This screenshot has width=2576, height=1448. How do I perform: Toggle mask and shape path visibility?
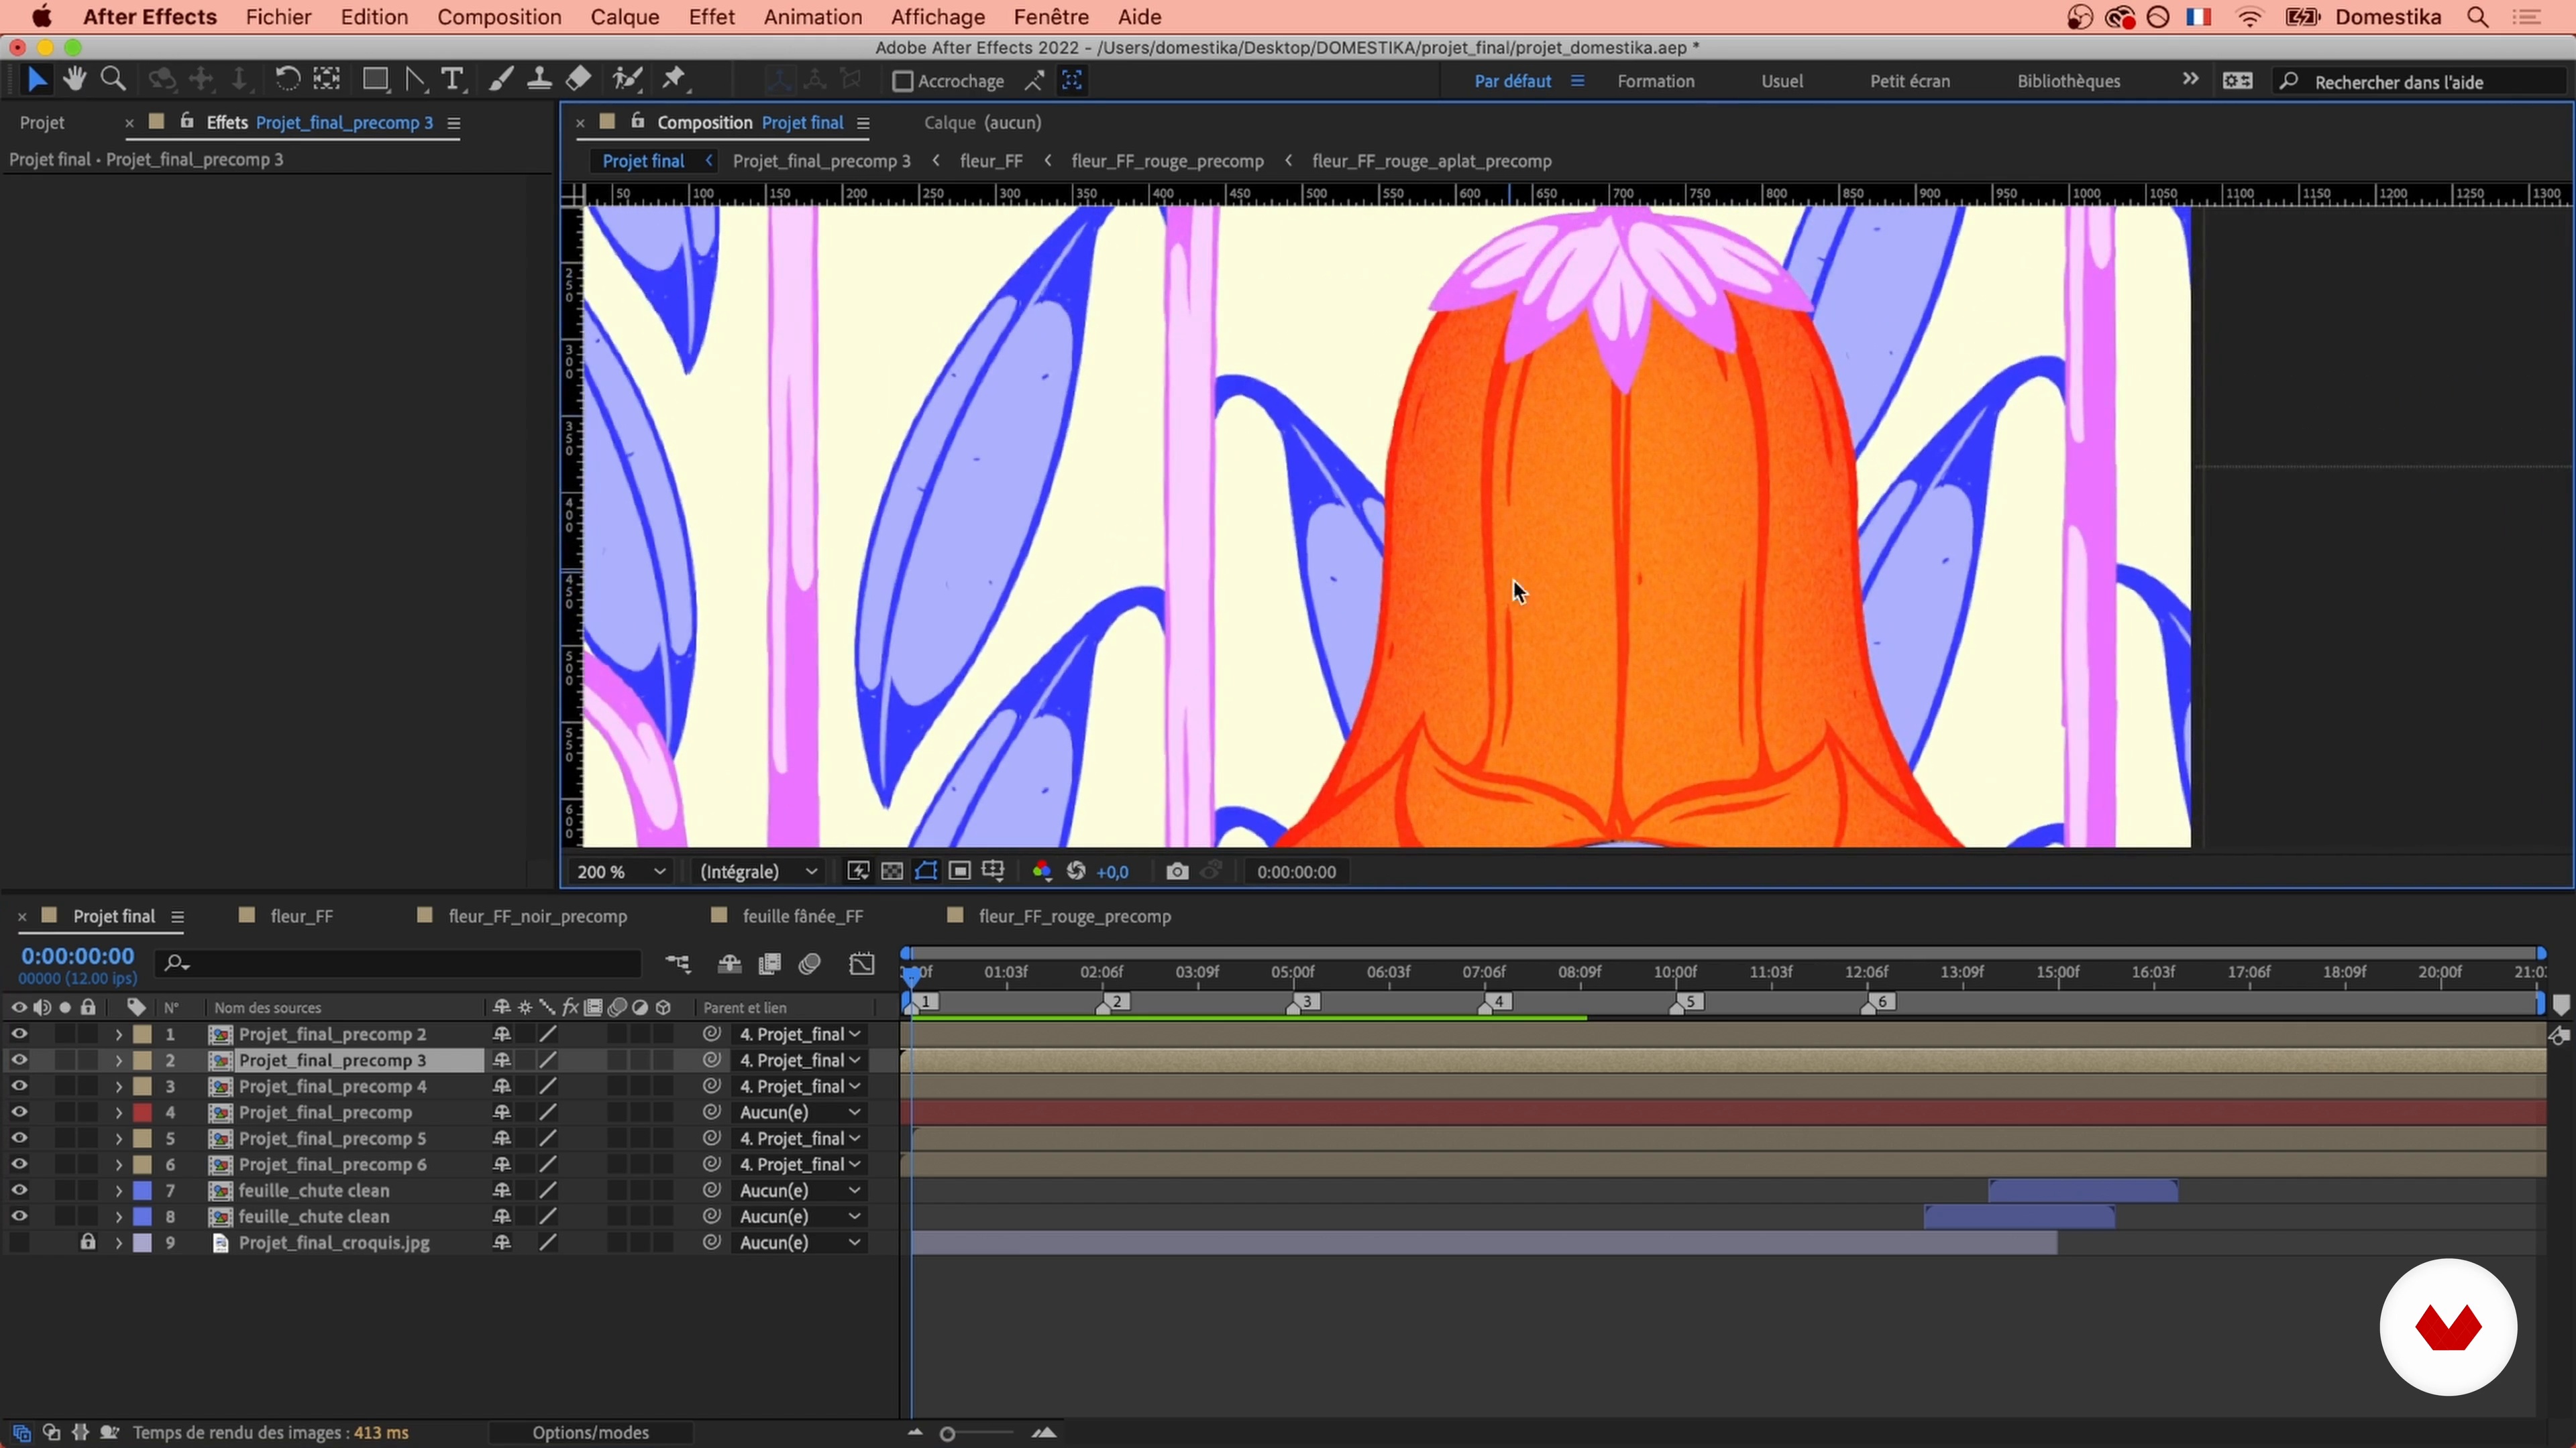click(x=926, y=871)
